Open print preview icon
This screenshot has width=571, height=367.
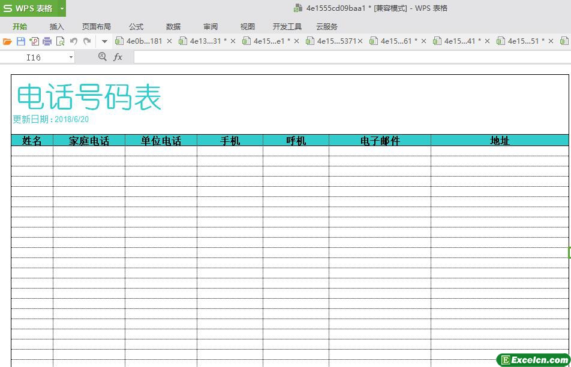(x=61, y=41)
